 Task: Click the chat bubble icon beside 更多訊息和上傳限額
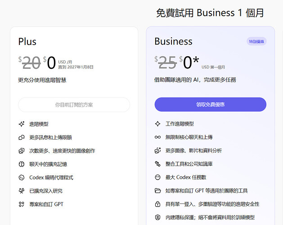pos(22,137)
